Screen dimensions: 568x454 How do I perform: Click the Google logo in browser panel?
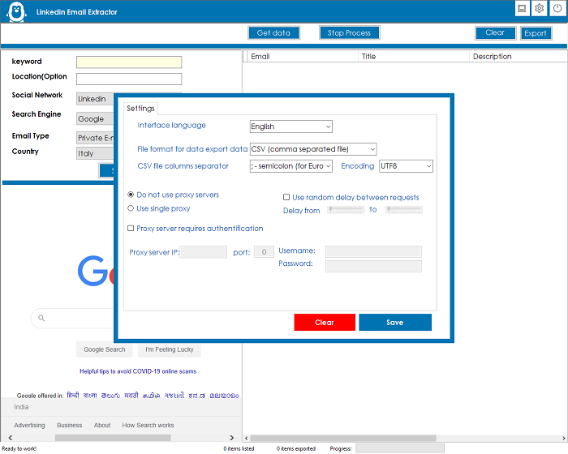pyautogui.click(x=96, y=271)
